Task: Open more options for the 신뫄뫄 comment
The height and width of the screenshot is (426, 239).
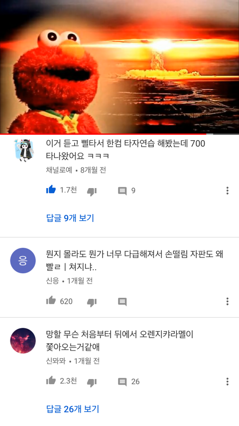Action: pyautogui.click(x=228, y=382)
